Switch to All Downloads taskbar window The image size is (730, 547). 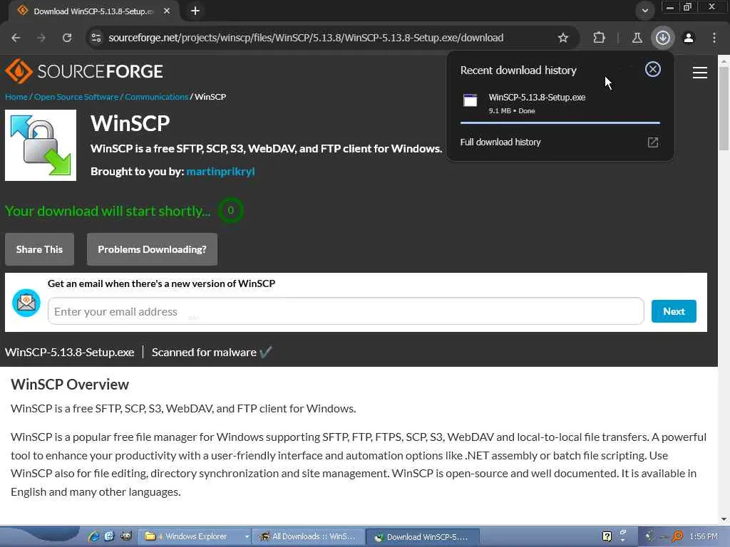pyautogui.click(x=308, y=536)
